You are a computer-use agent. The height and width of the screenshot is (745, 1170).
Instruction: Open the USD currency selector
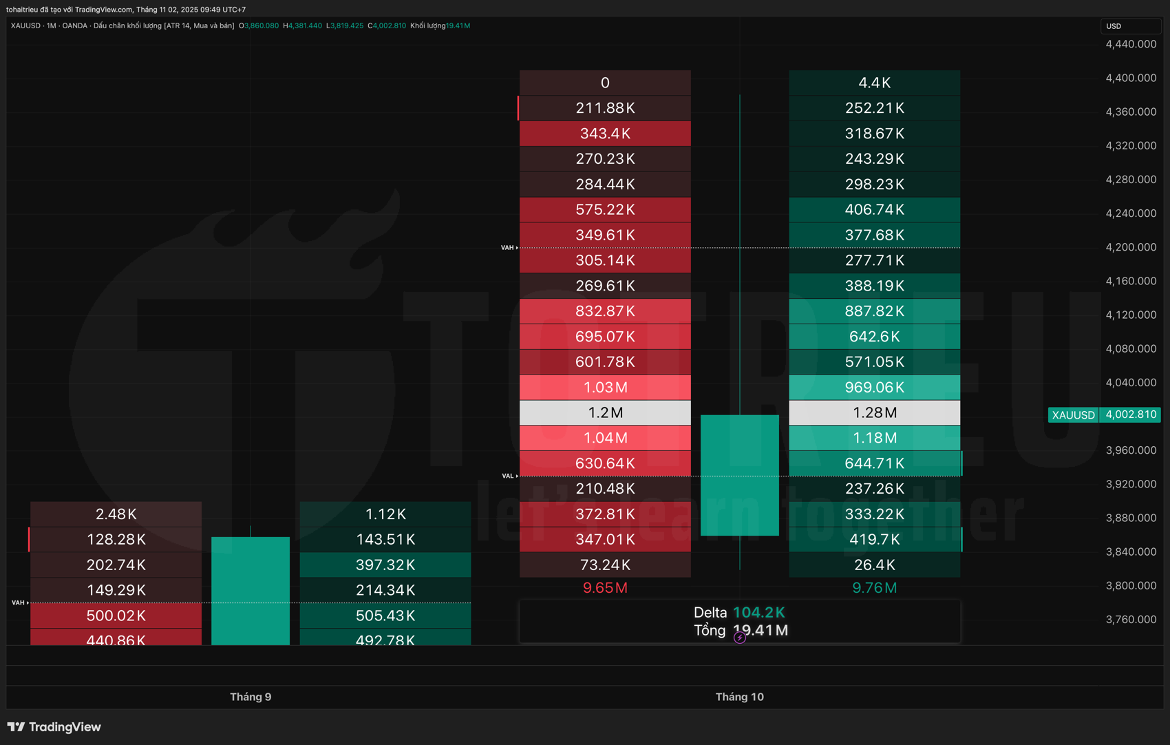[x=1131, y=25]
